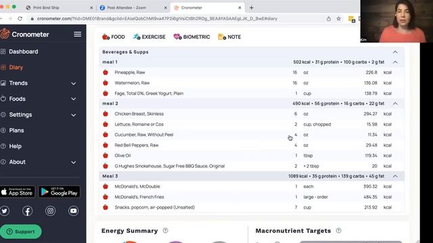Collapse the meal 2 group

(x=395, y=103)
